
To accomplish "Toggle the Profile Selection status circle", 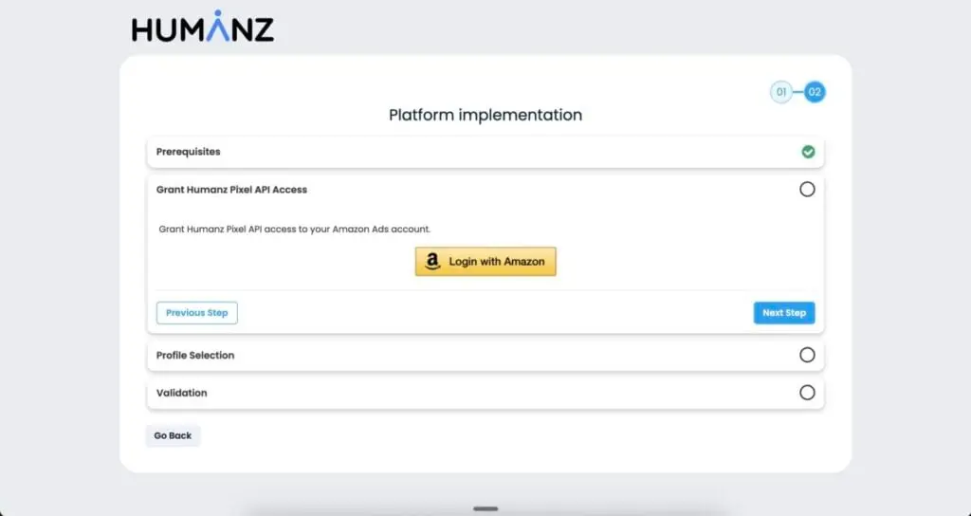I will click(807, 355).
